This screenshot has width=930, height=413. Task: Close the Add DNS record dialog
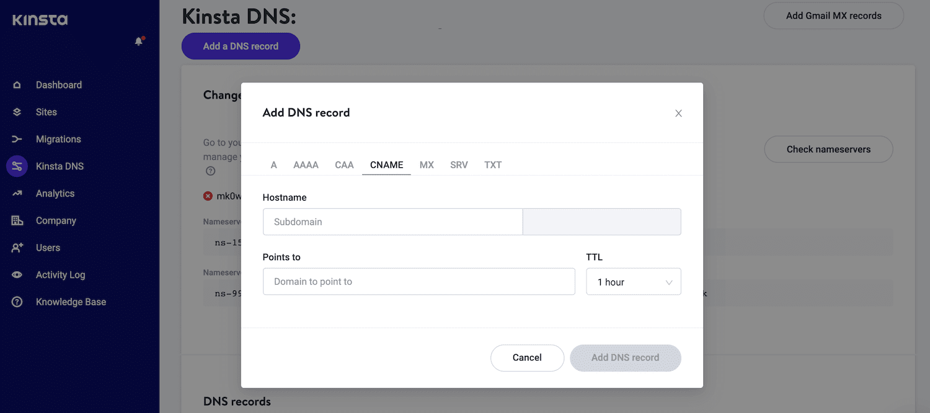point(678,113)
